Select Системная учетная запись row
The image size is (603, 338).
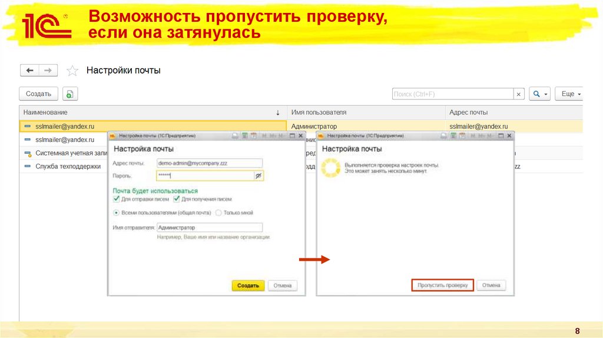tap(64, 153)
